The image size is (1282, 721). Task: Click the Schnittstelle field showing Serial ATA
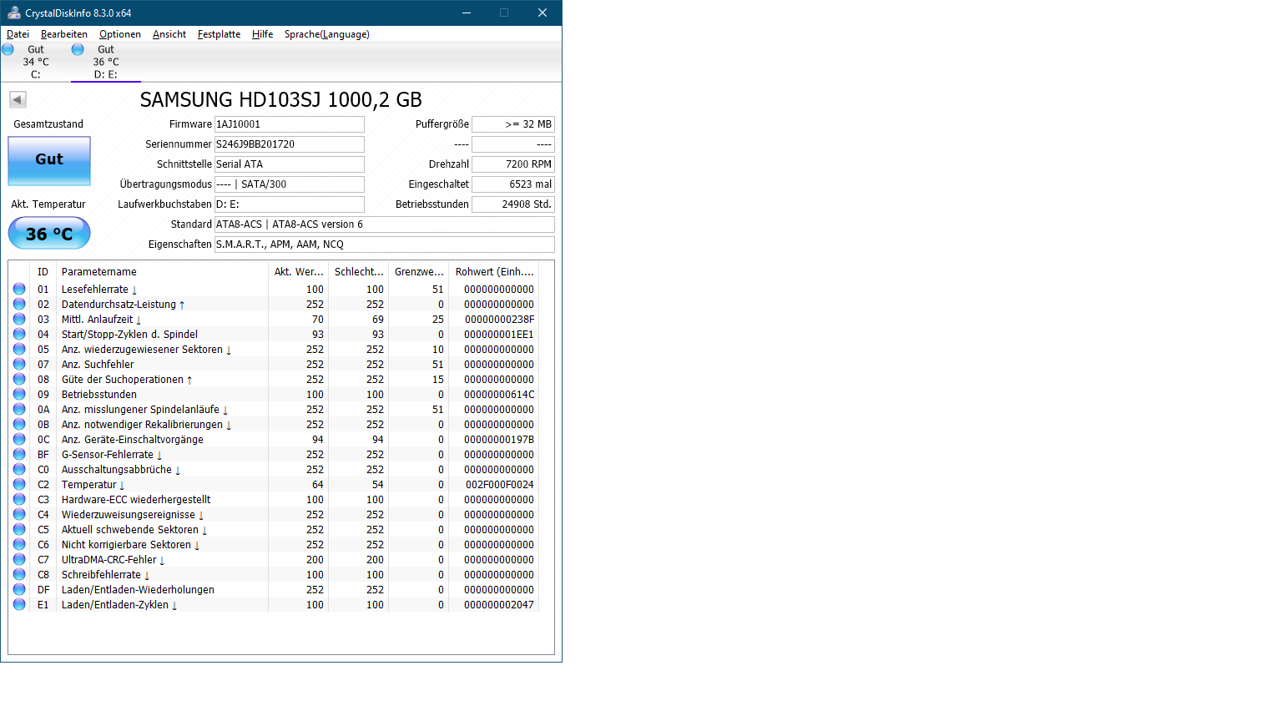(x=290, y=164)
